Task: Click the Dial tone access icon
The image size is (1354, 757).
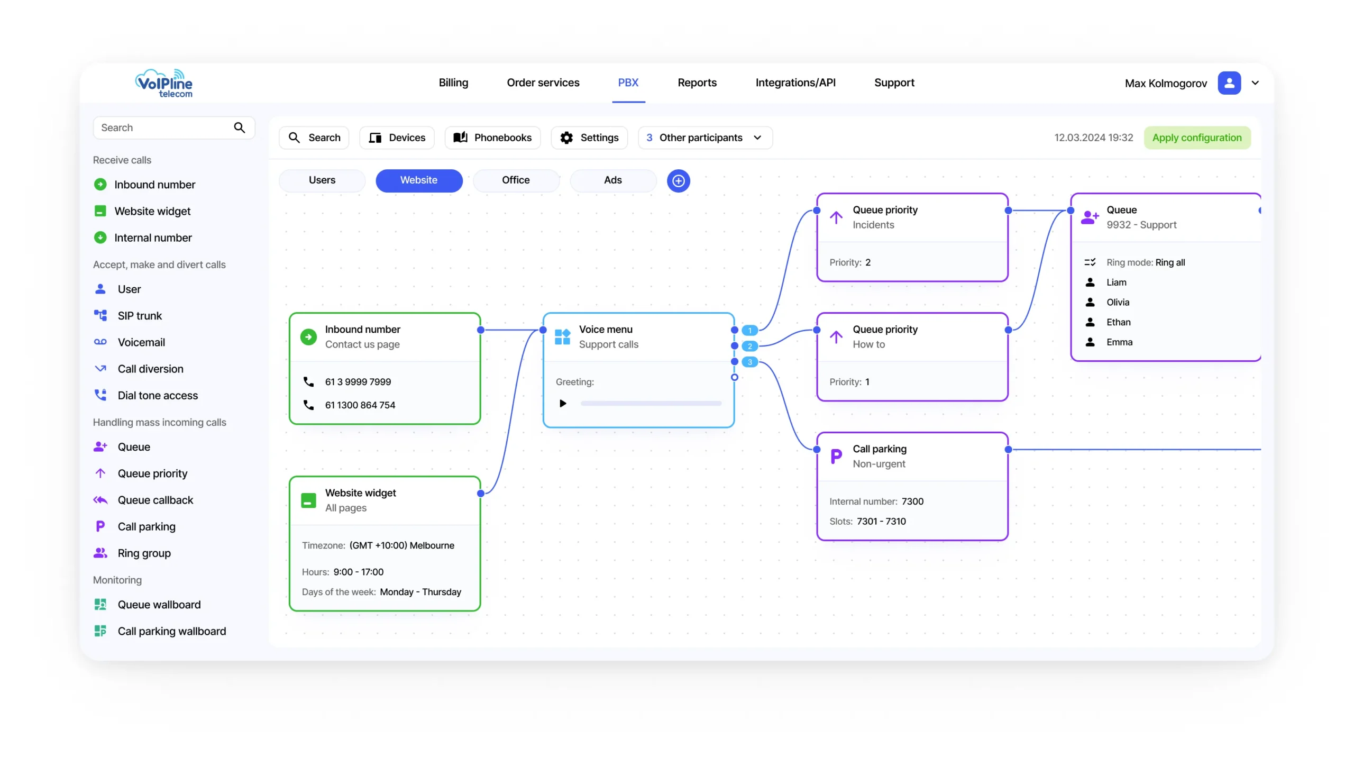Action: (x=100, y=395)
